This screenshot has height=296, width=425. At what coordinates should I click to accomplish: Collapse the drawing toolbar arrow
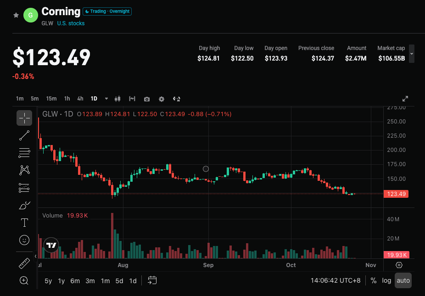click(x=35, y=257)
